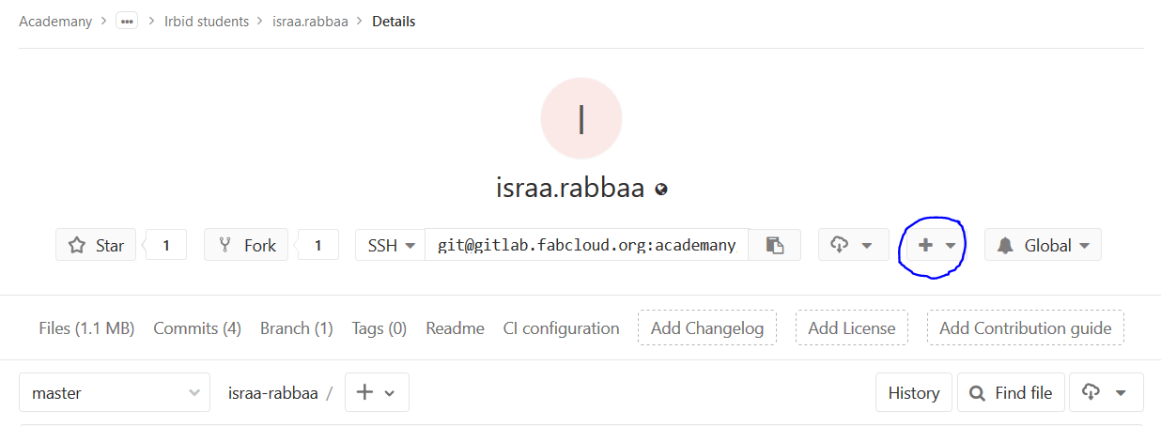
Task: Click the download icon next to Find file
Action: pyautogui.click(x=1105, y=392)
